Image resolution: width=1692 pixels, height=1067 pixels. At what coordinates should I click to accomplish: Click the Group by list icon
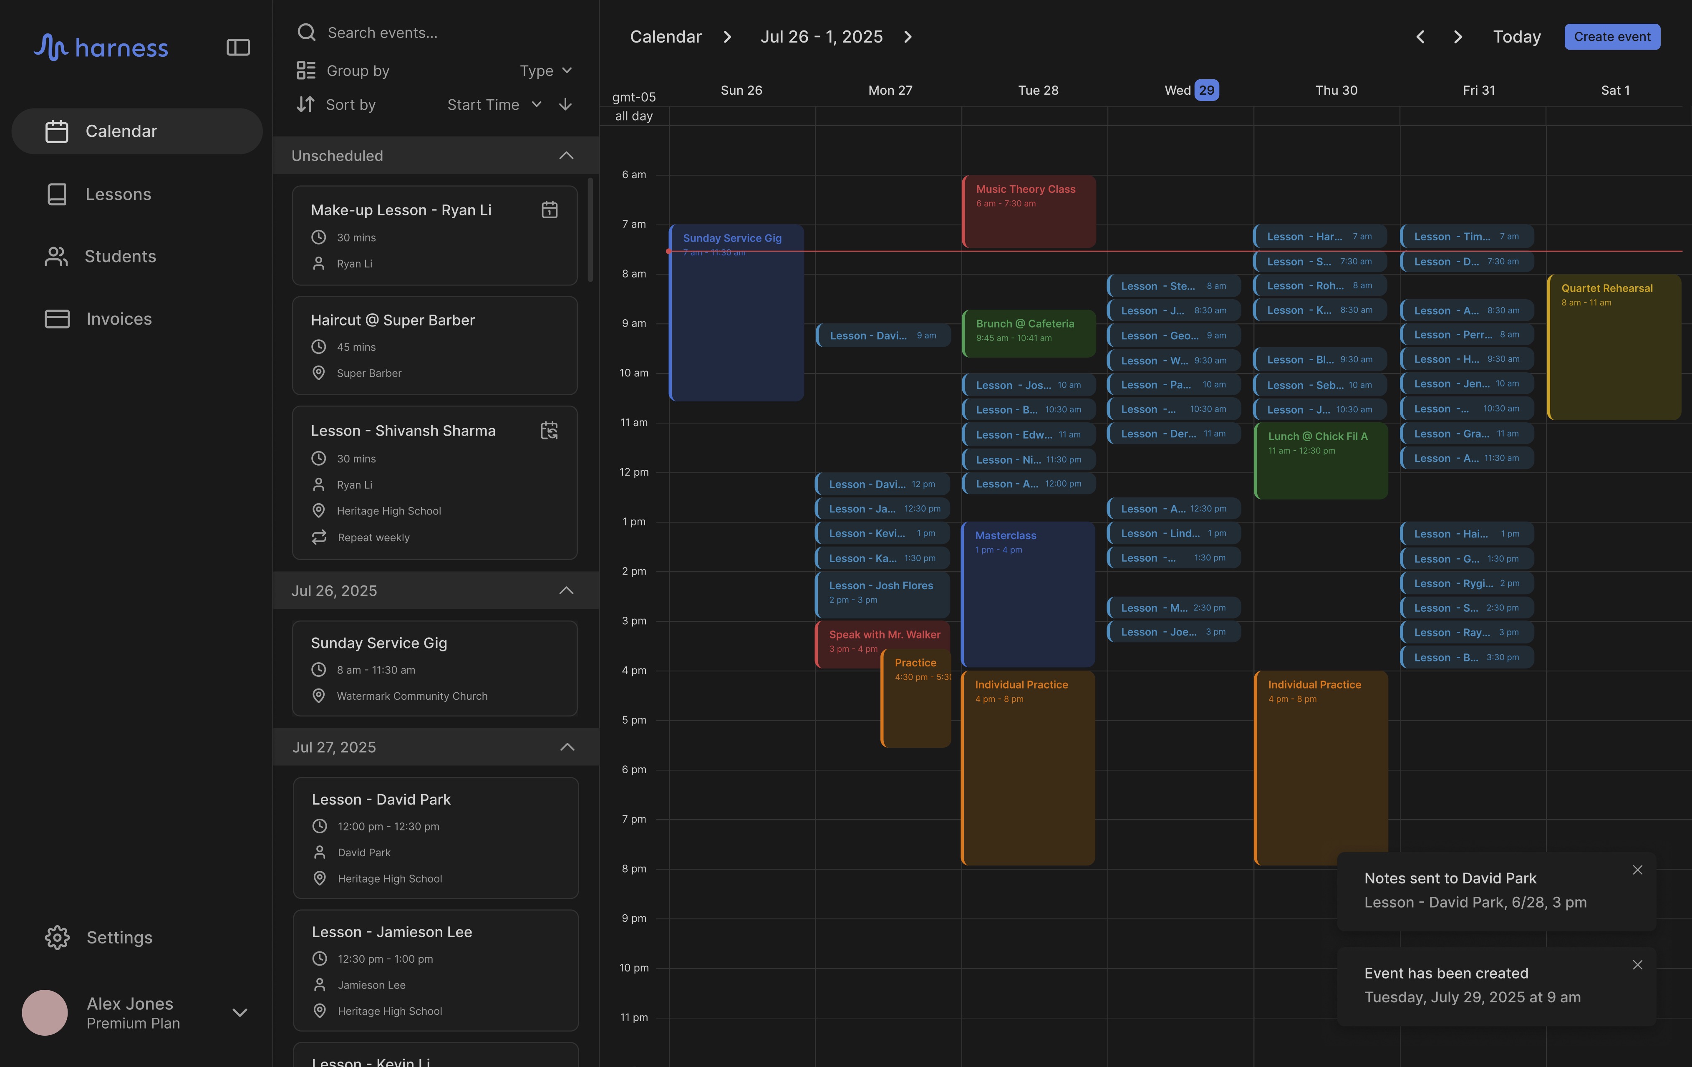(x=306, y=70)
